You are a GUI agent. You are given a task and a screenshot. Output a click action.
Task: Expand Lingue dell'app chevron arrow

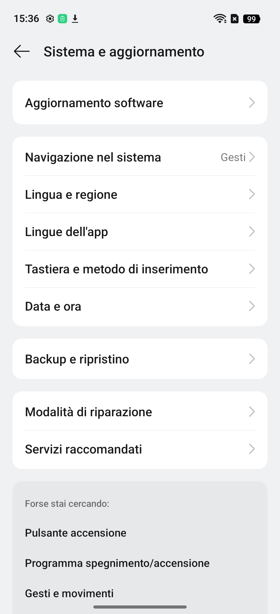[252, 232]
